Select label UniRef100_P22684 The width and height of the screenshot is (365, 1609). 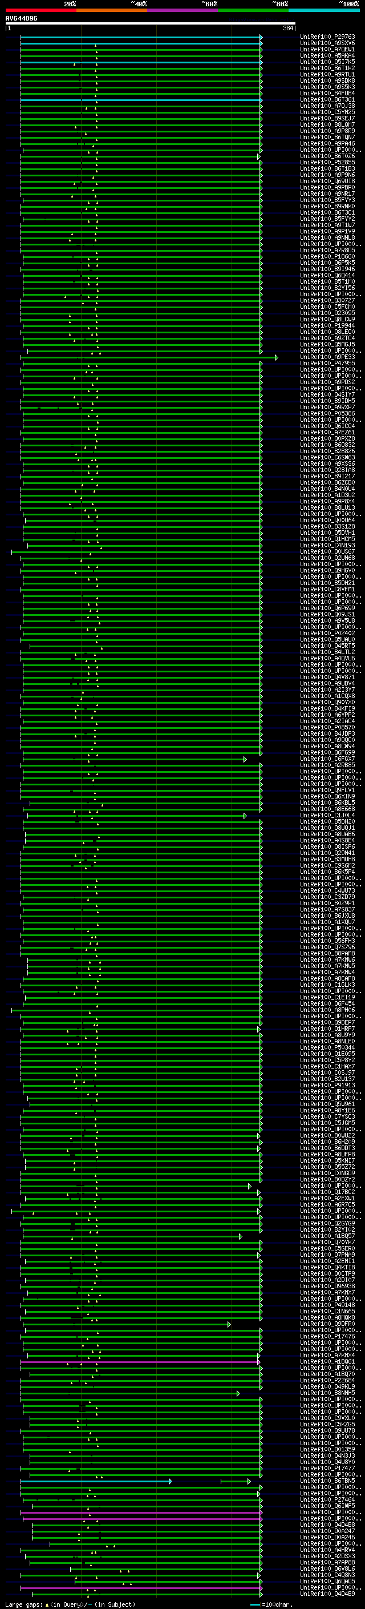tap(327, 1380)
